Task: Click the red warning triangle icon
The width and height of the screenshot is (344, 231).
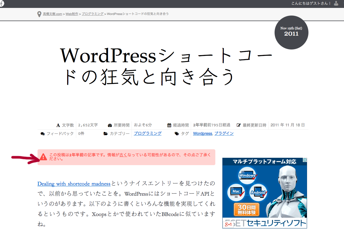Action: (x=43, y=157)
